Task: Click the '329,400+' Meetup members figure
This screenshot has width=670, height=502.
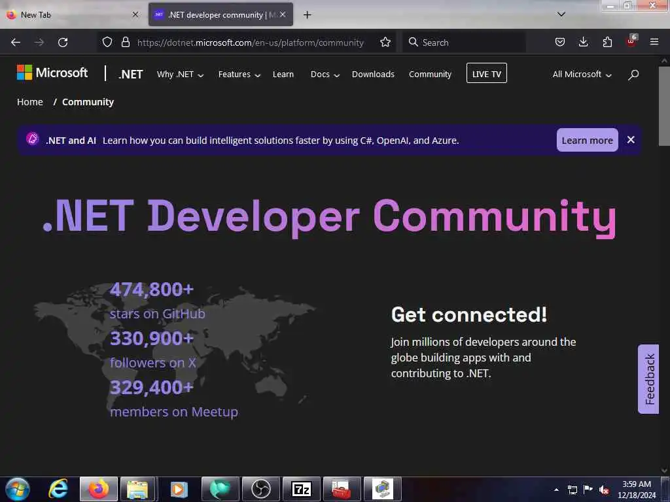Action: point(152,388)
